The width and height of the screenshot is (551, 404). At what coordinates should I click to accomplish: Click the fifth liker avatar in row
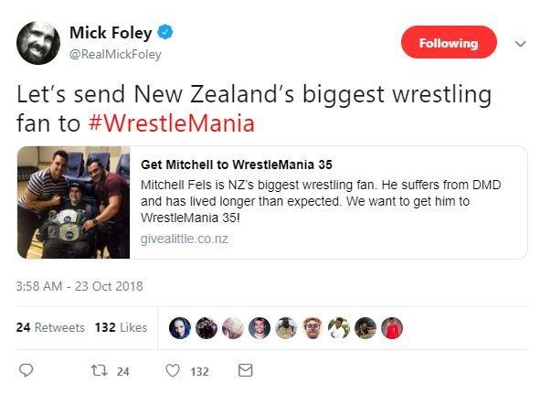286,328
